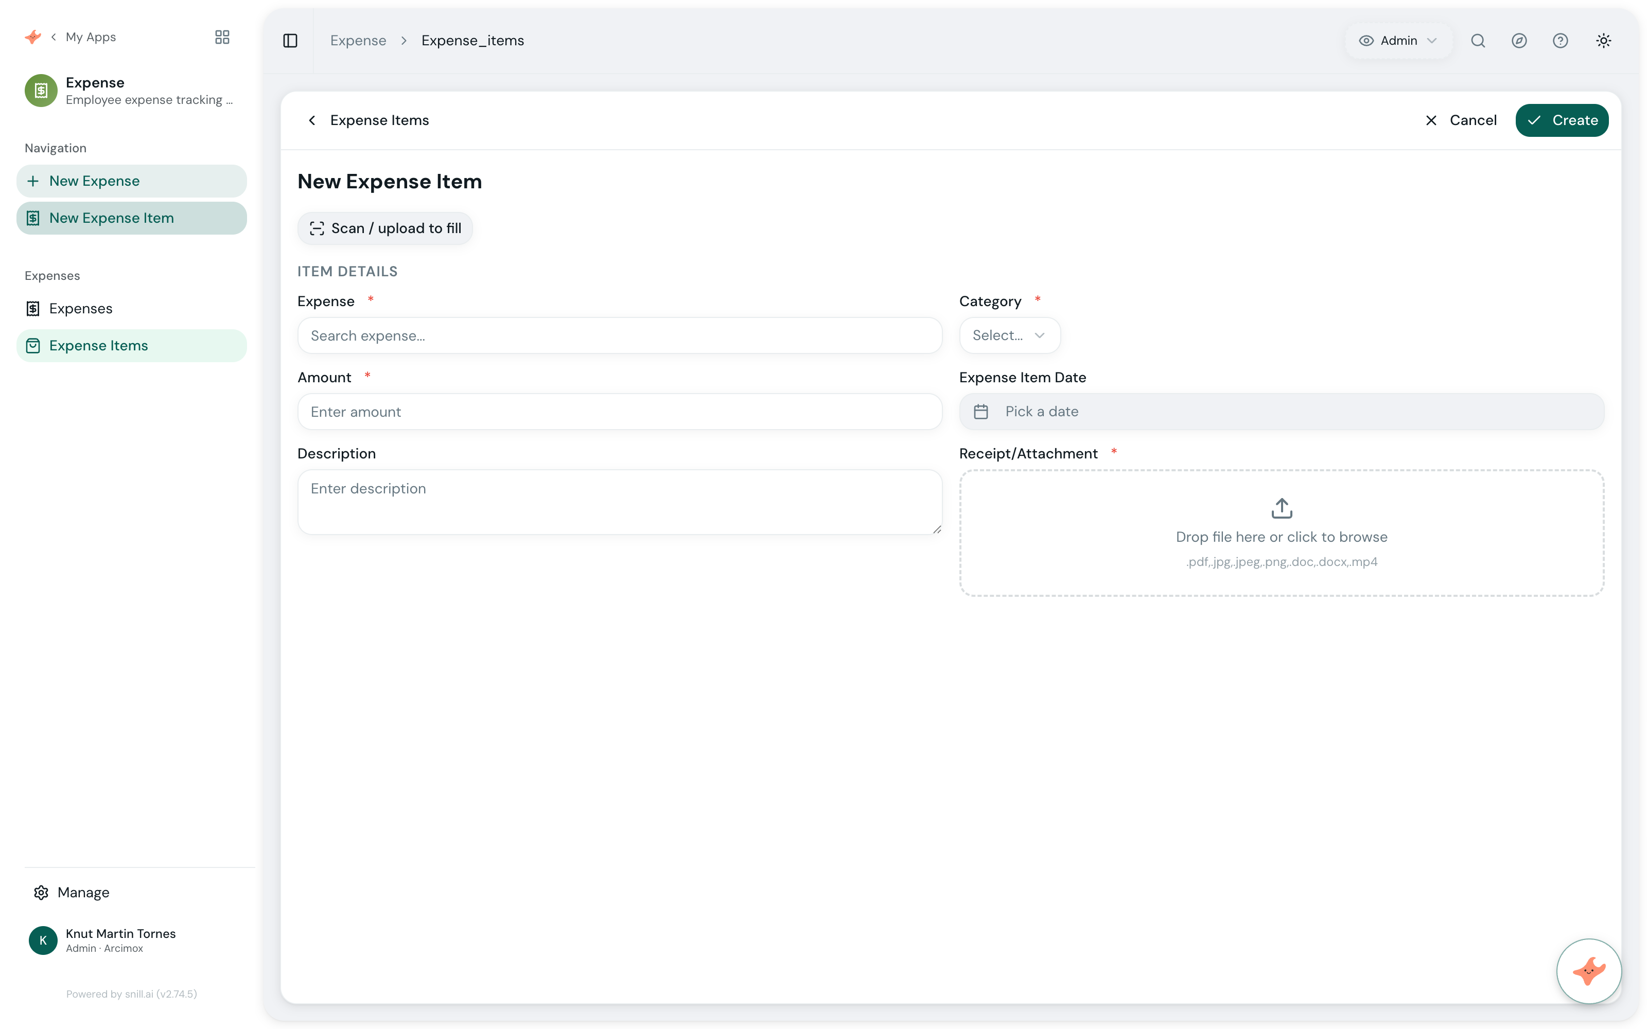This screenshot has width=1647, height=1029.
Task: Open Expense Items in the sidebar
Action: tap(131, 346)
